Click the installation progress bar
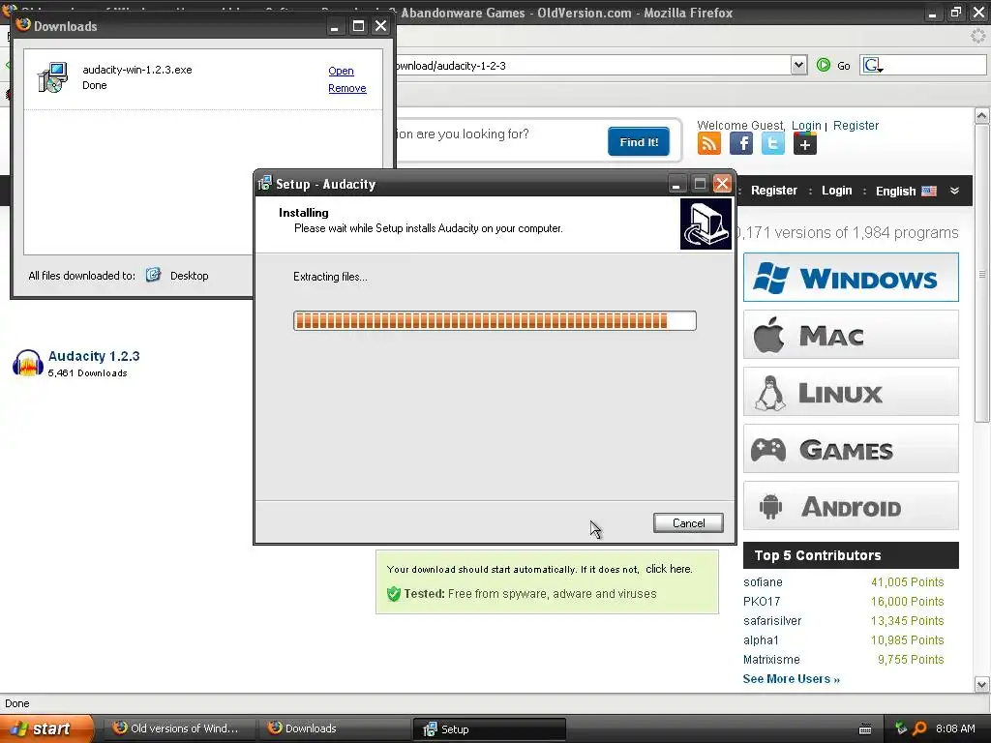 tap(495, 320)
